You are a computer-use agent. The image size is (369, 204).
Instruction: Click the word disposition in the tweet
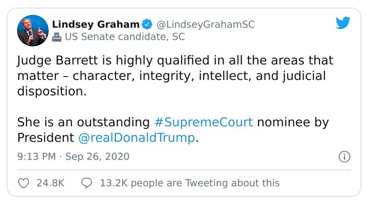pyautogui.click(x=52, y=91)
